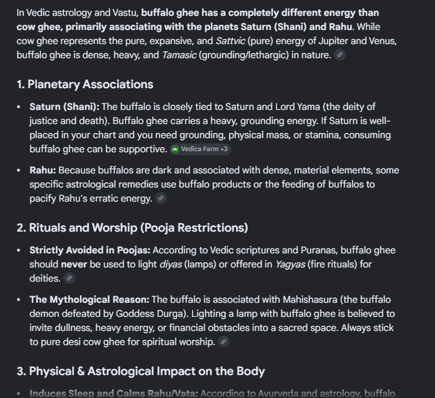This screenshot has height=398, width=435.
Task: Click the italic word "Sattvic"
Action: coord(230,41)
